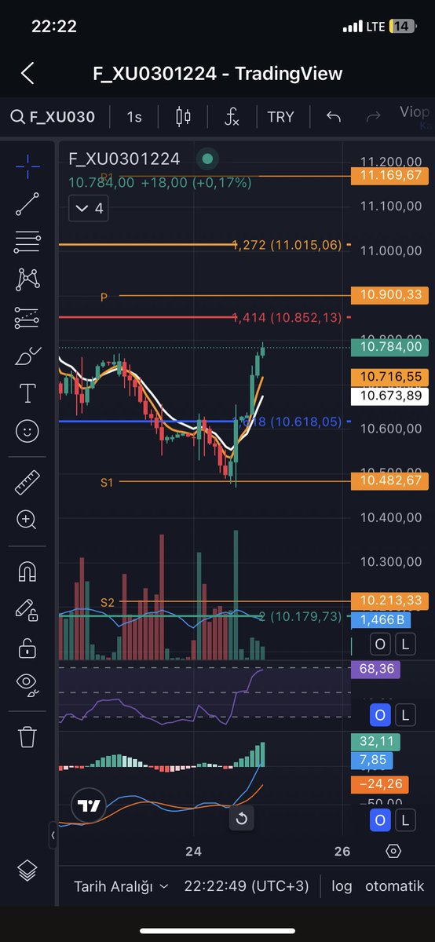Click the F_XU0301224 symbol title in legend

124,159
